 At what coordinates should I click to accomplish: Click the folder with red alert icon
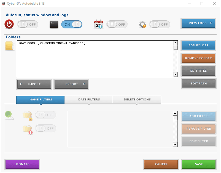tap(28, 129)
